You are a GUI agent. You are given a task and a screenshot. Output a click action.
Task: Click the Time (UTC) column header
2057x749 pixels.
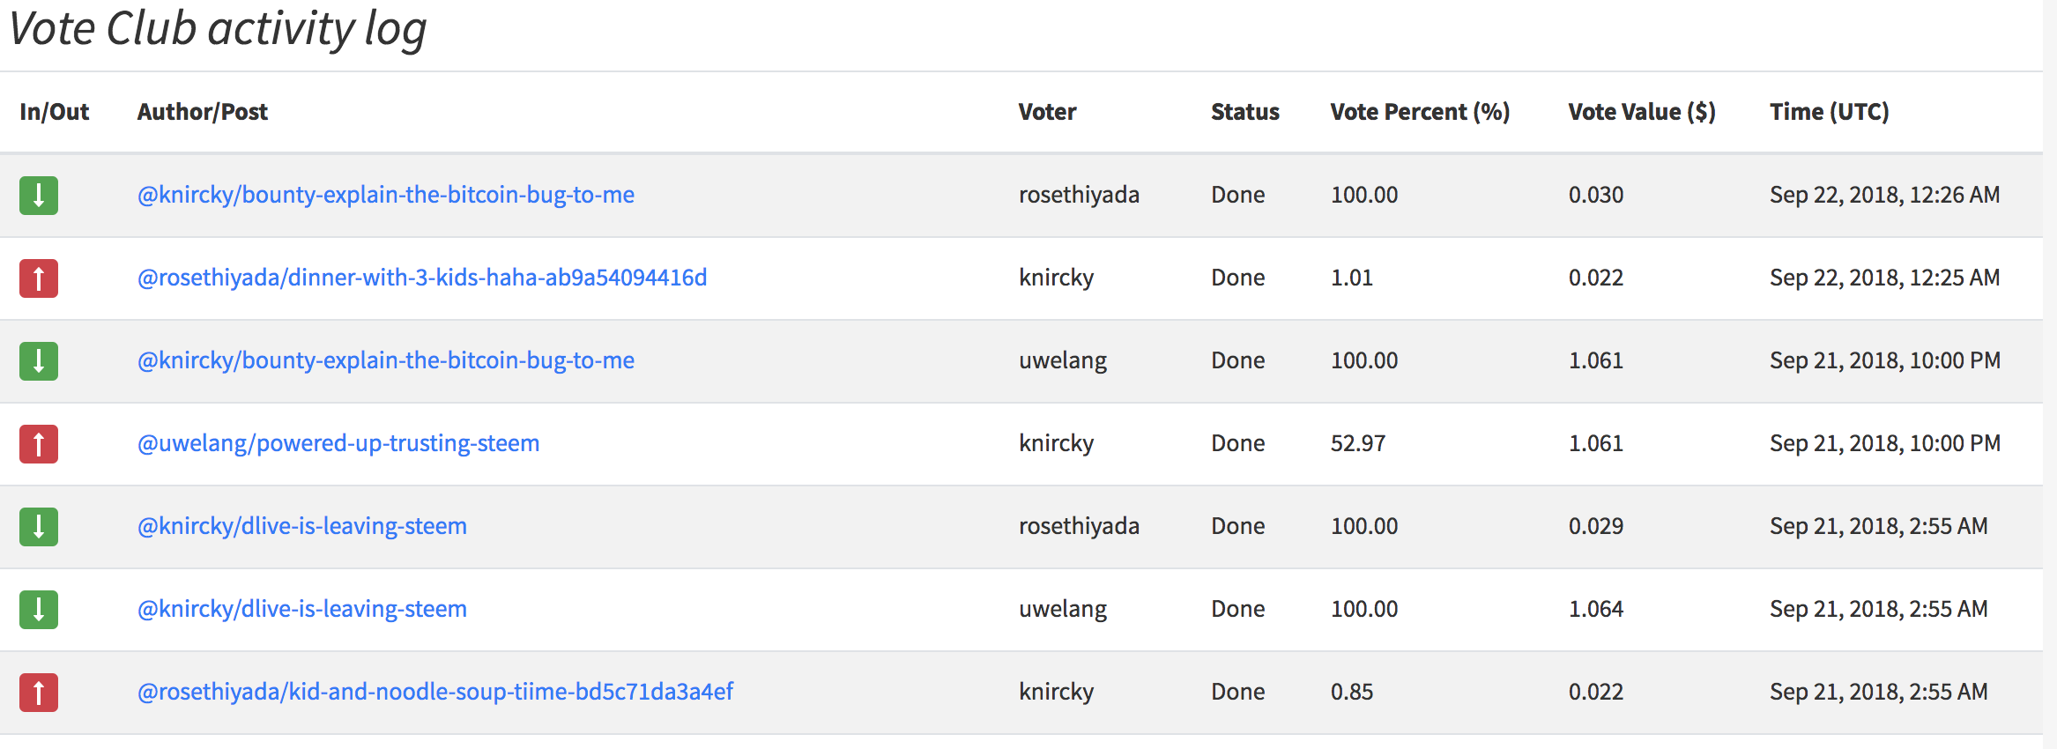click(x=1829, y=112)
